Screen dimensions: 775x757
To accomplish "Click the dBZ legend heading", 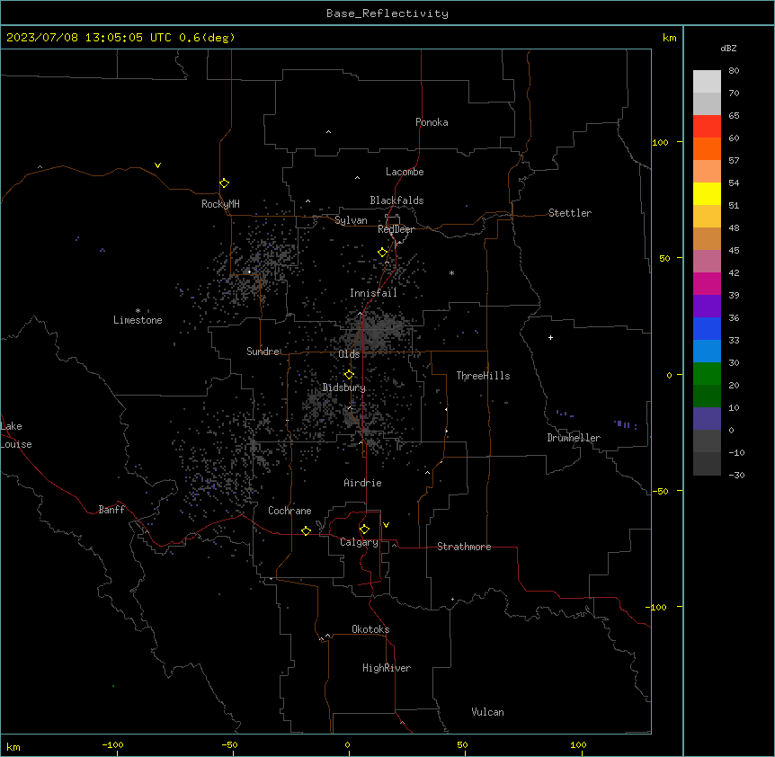I will 728,48.
